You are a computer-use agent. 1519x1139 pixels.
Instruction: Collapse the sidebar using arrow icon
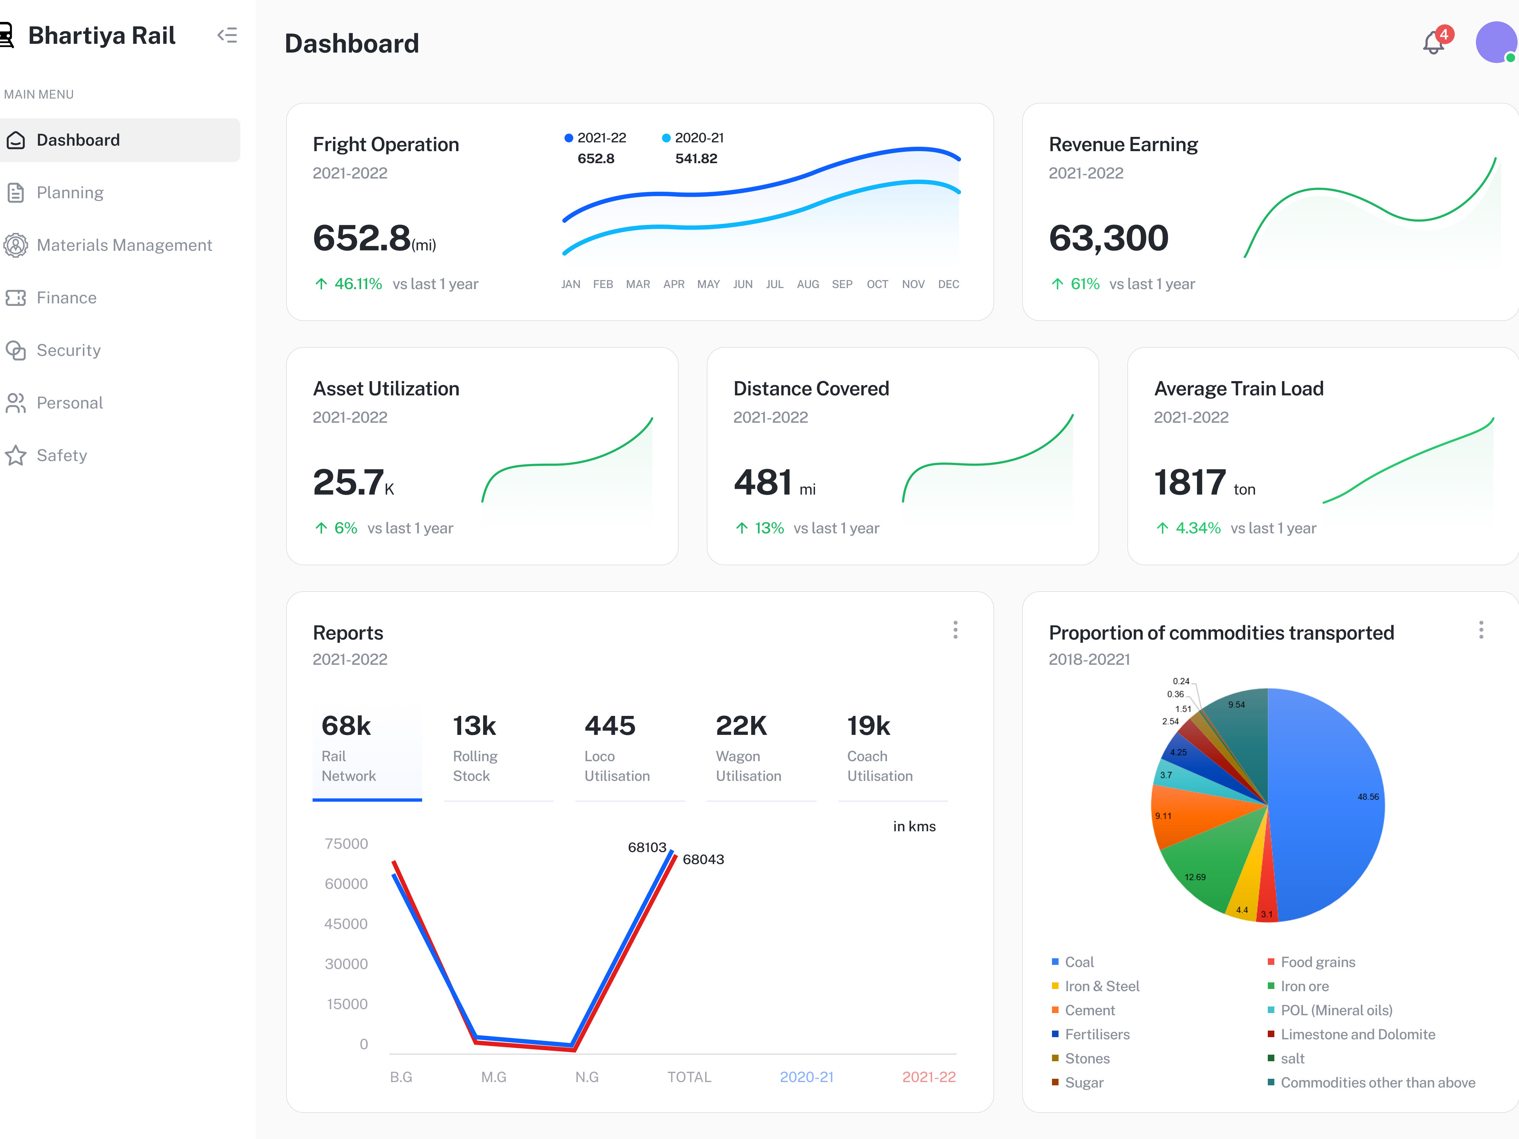point(227,35)
